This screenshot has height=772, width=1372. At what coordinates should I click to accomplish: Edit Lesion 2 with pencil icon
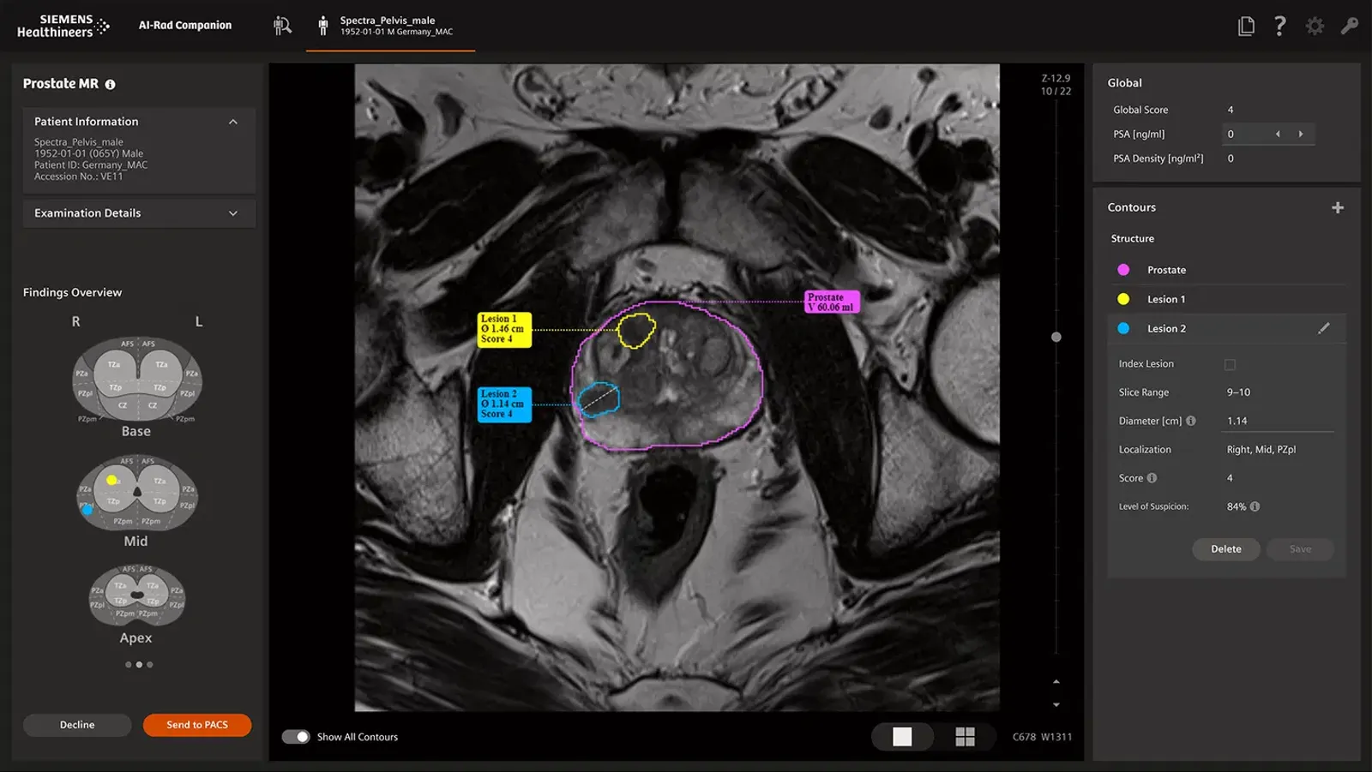click(x=1324, y=328)
